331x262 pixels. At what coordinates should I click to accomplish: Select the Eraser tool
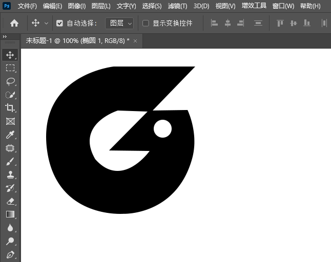(10, 201)
